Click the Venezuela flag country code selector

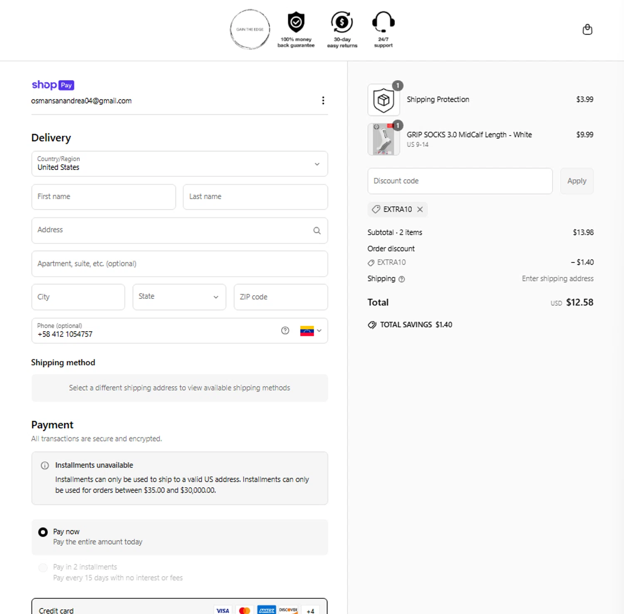tap(311, 331)
